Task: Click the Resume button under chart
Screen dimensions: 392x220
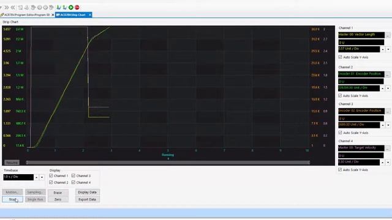Action: (12, 163)
